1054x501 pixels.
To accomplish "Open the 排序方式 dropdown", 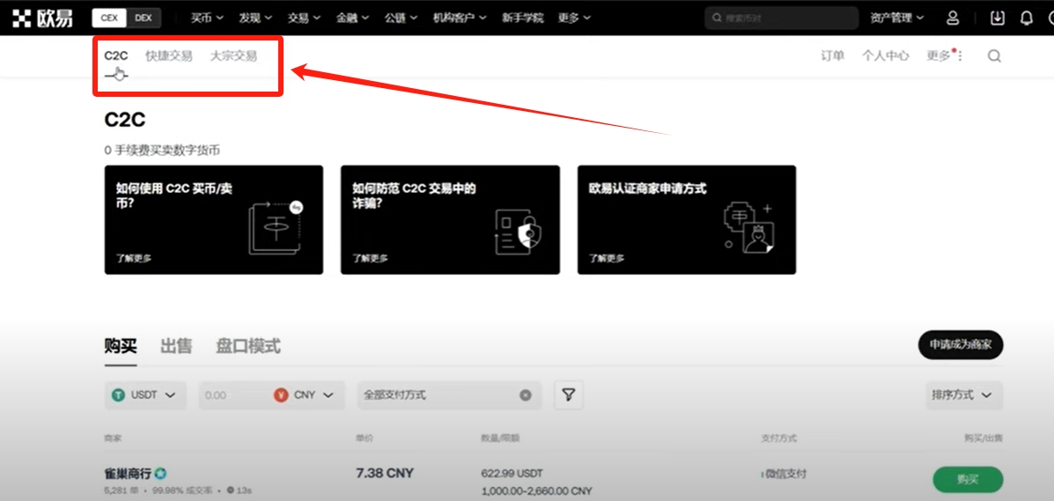I will point(964,395).
